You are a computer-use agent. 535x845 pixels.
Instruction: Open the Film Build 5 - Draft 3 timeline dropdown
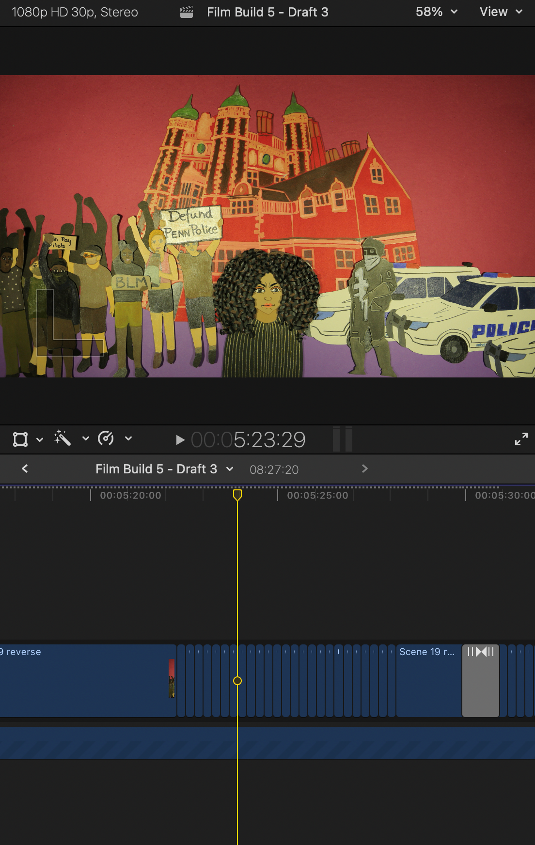click(x=164, y=469)
